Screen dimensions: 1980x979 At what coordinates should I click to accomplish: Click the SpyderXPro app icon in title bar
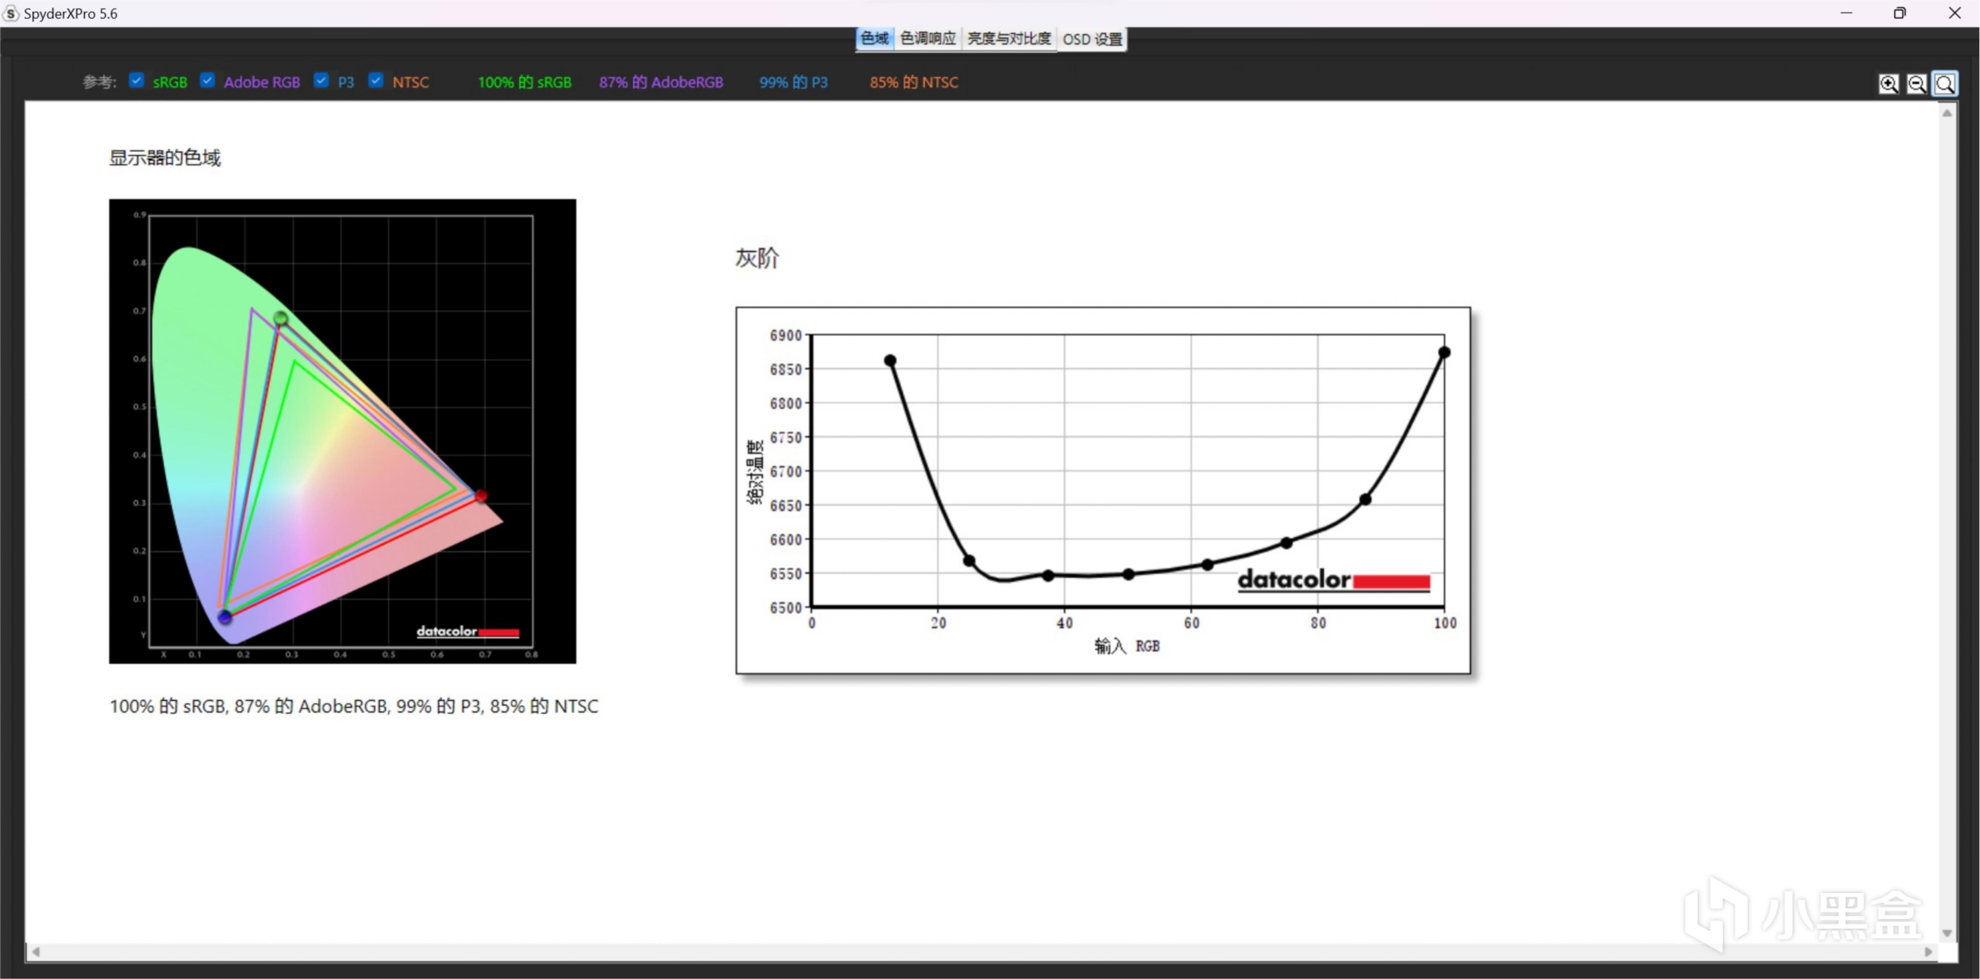coord(11,13)
